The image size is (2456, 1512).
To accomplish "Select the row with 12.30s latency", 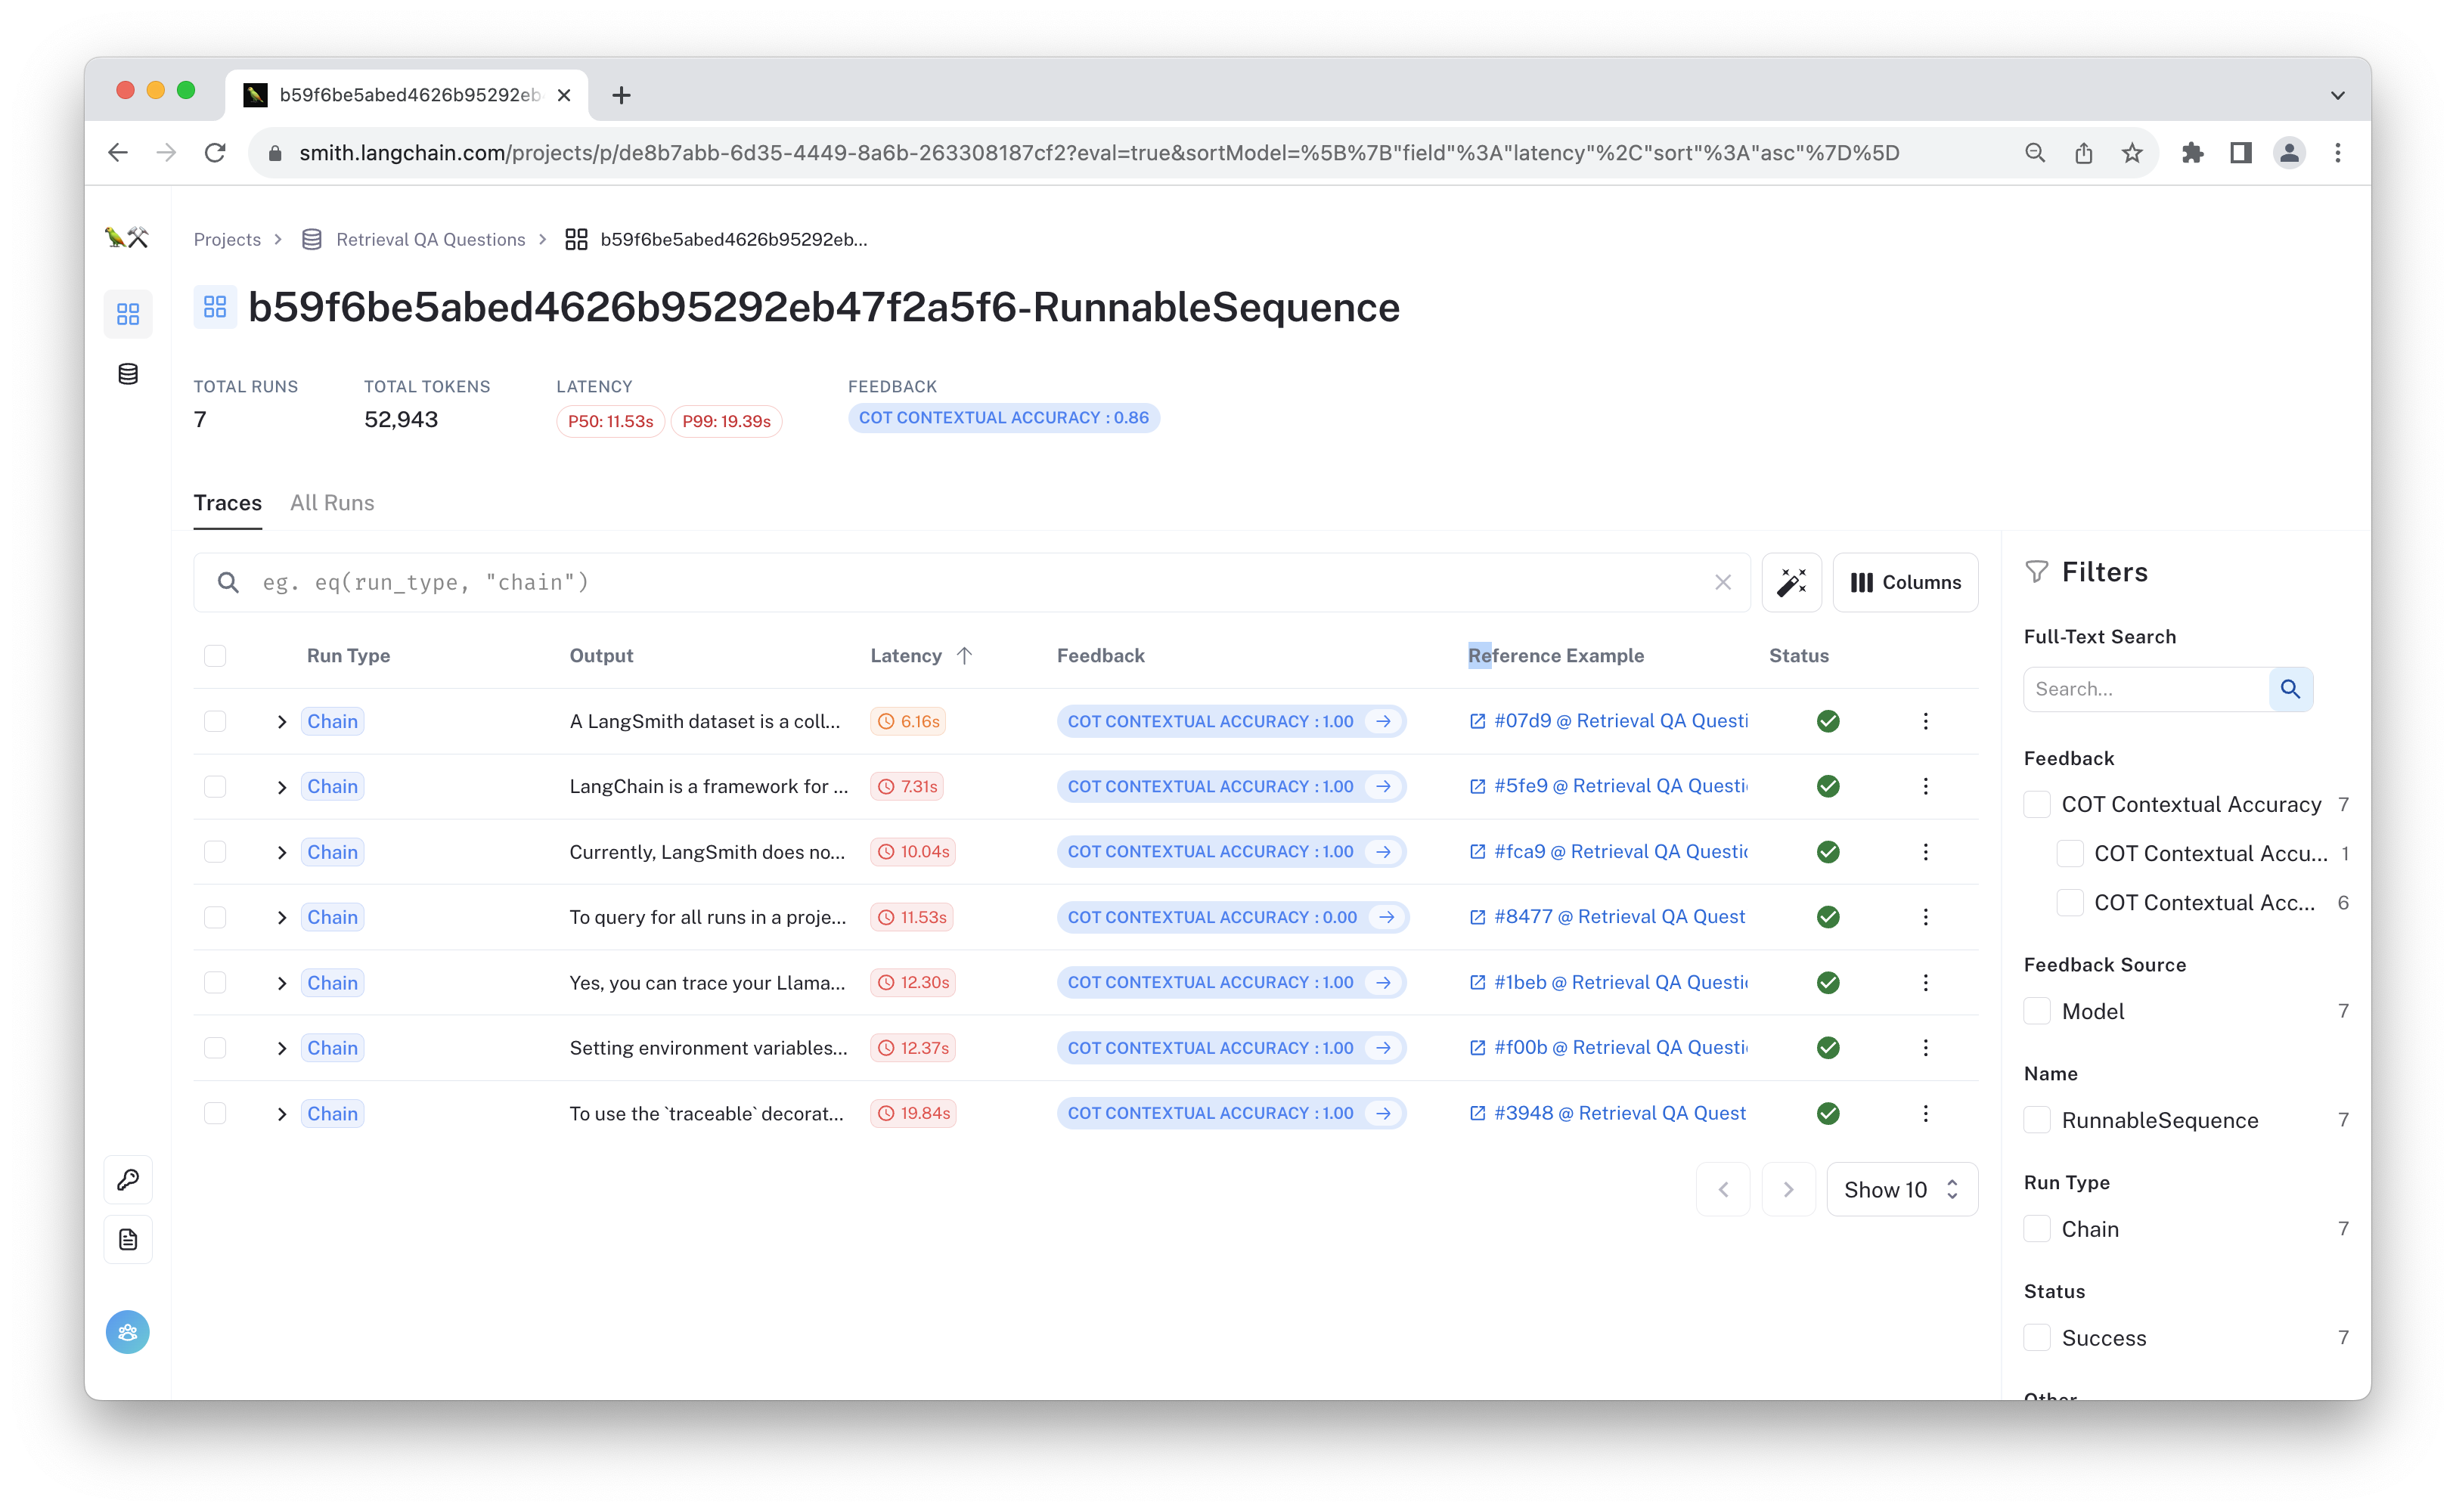I will click(x=215, y=982).
